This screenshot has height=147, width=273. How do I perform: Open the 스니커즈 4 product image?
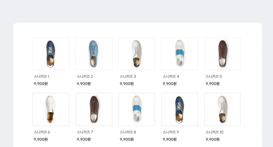coord(179,54)
